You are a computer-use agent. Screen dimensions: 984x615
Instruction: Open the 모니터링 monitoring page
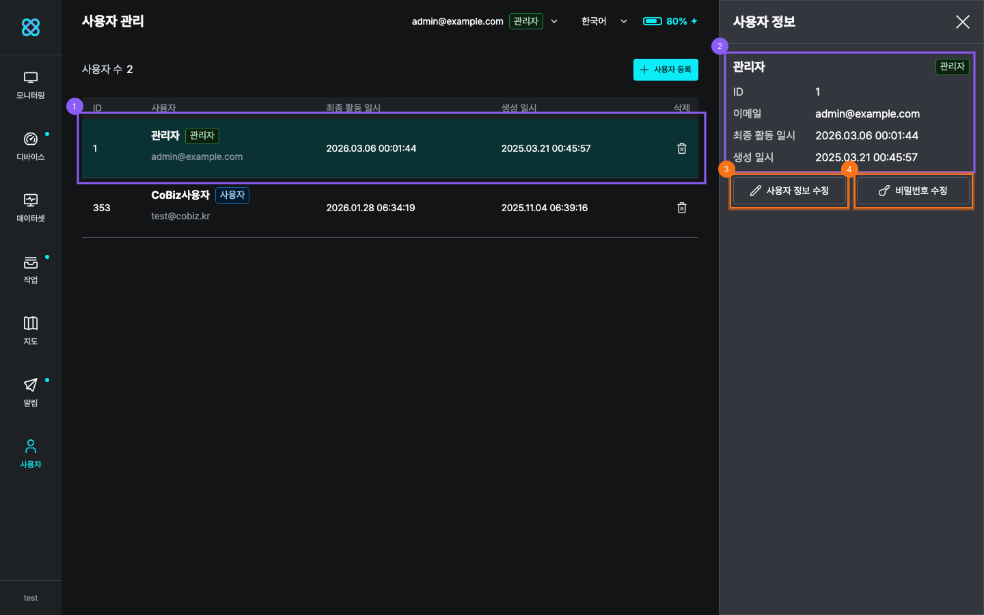[31, 85]
